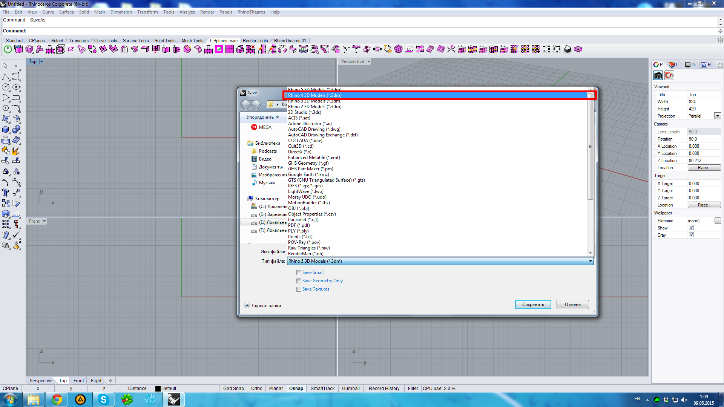Click the camera Location Place button
724x407 pixels.
point(704,168)
